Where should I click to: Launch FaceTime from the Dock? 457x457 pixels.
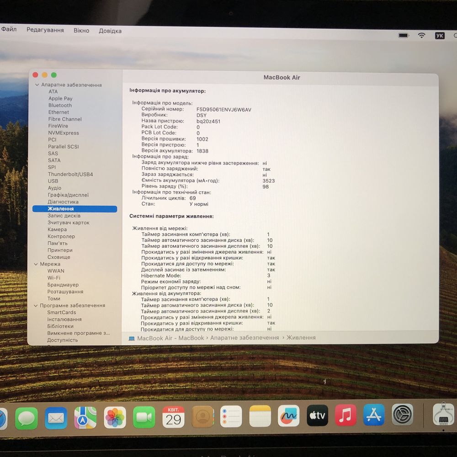(144, 417)
